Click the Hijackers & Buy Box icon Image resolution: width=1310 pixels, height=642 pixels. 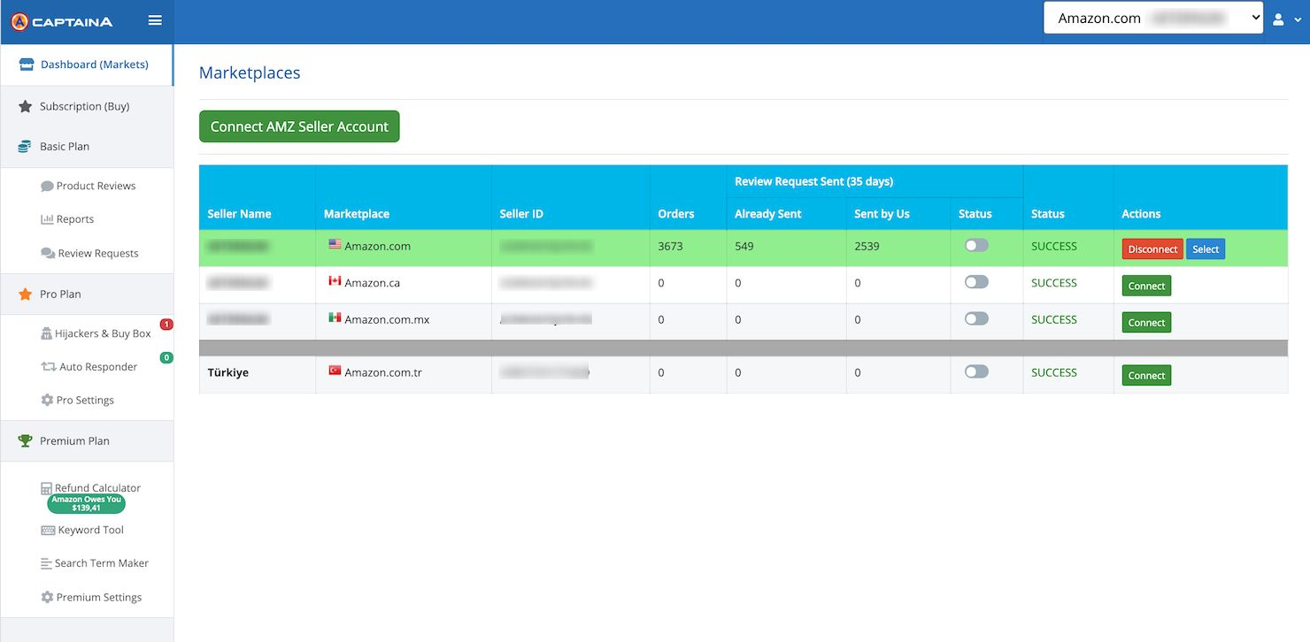pos(47,333)
